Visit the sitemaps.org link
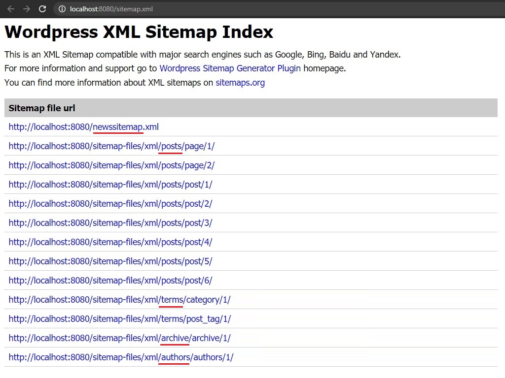The height and width of the screenshot is (378, 505). click(240, 82)
